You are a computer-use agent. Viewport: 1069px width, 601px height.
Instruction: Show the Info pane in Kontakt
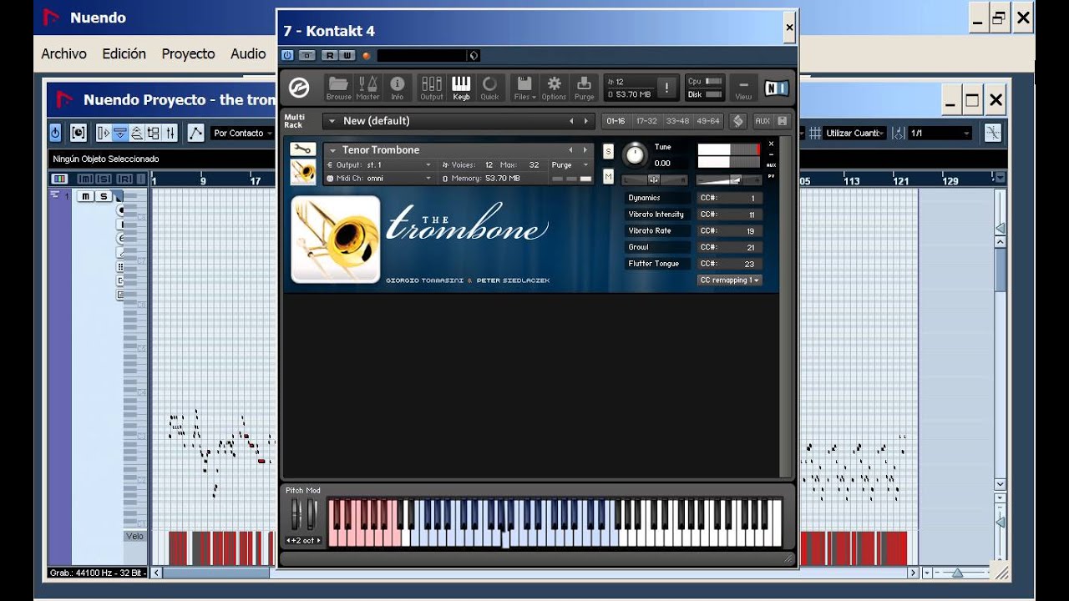[398, 87]
